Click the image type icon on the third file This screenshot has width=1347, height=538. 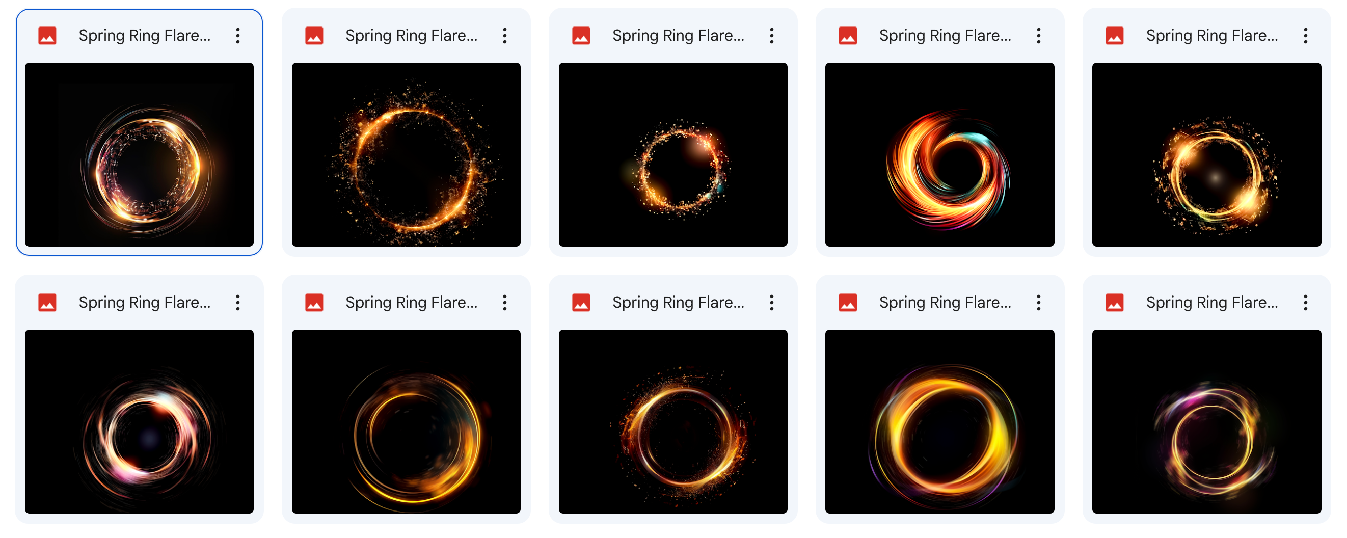tap(581, 36)
